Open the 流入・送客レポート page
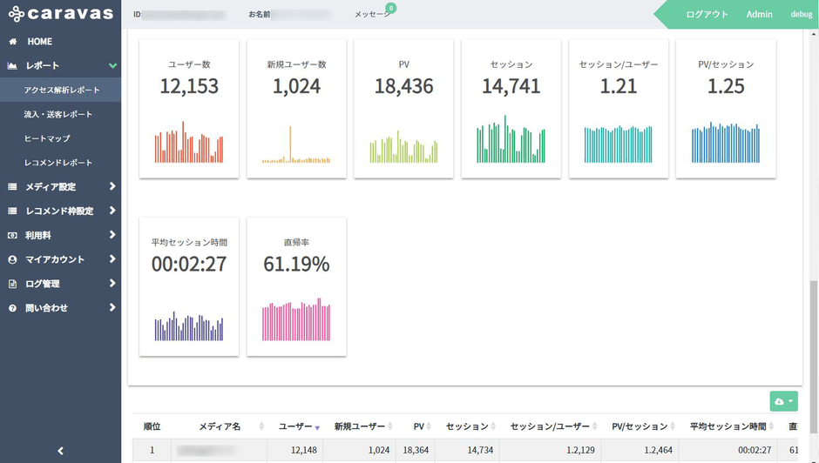 coord(58,114)
